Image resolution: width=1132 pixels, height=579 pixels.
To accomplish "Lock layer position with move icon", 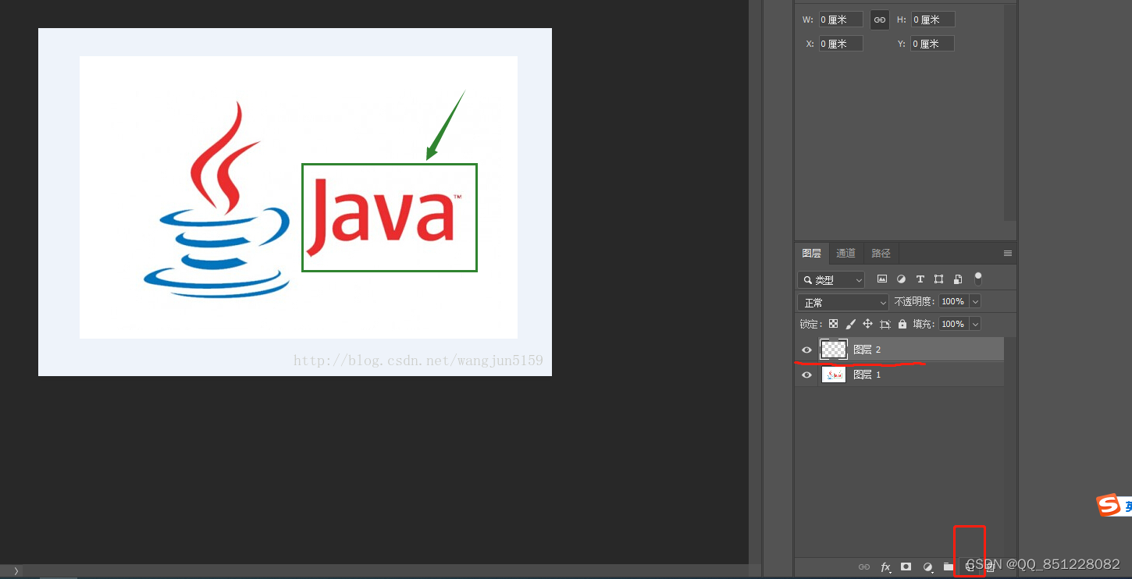I will (x=867, y=324).
